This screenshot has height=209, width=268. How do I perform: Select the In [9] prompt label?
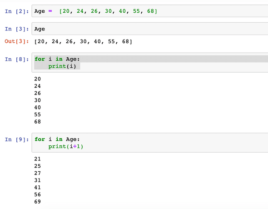[17, 139]
